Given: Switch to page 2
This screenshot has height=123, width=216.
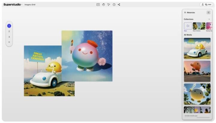Looking at the screenshot, I should 9,31.
